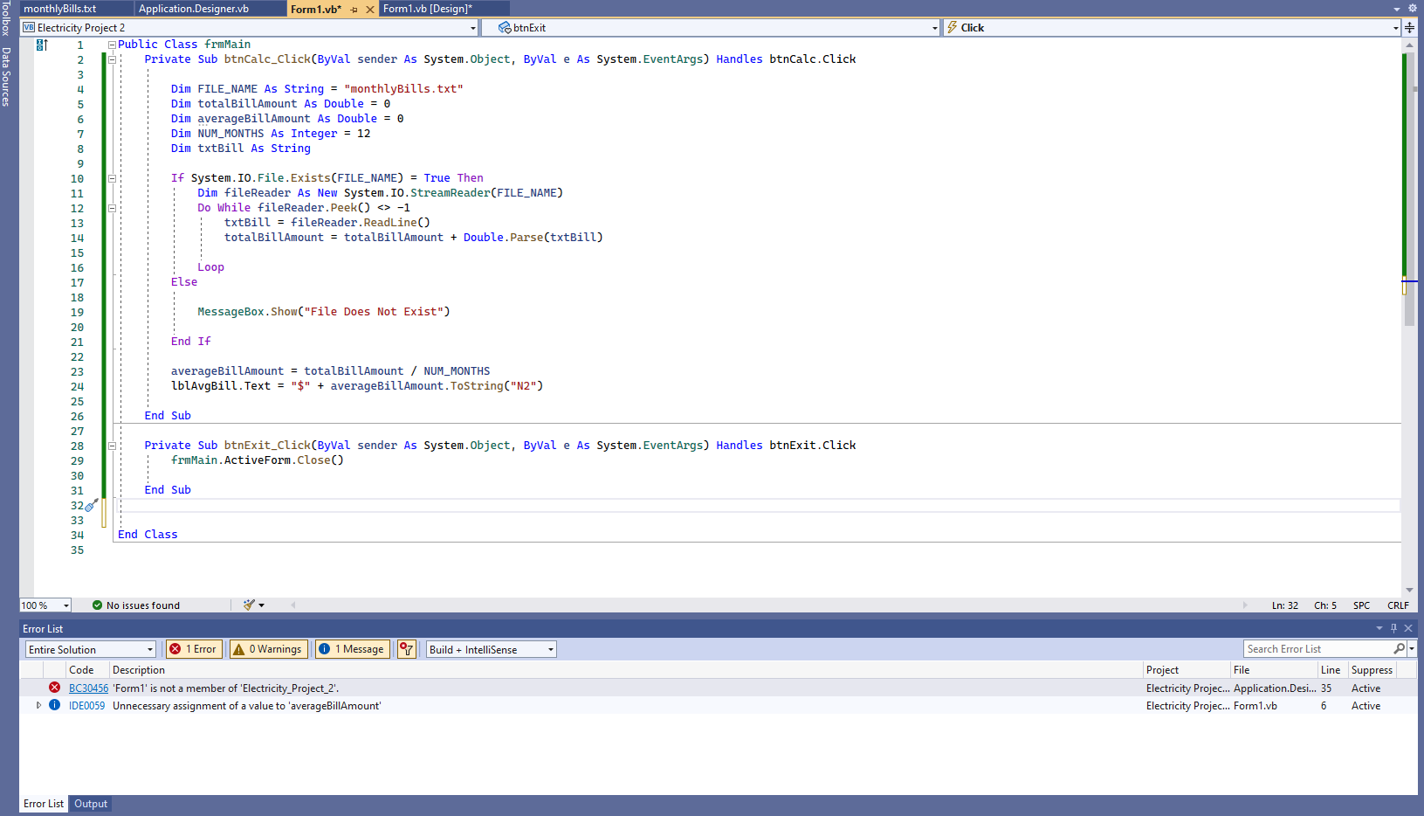This screenshot has height=816, width=1424.
Task: Switch to the Form1.vb [Design] tab
Action: tap(428, 9)
